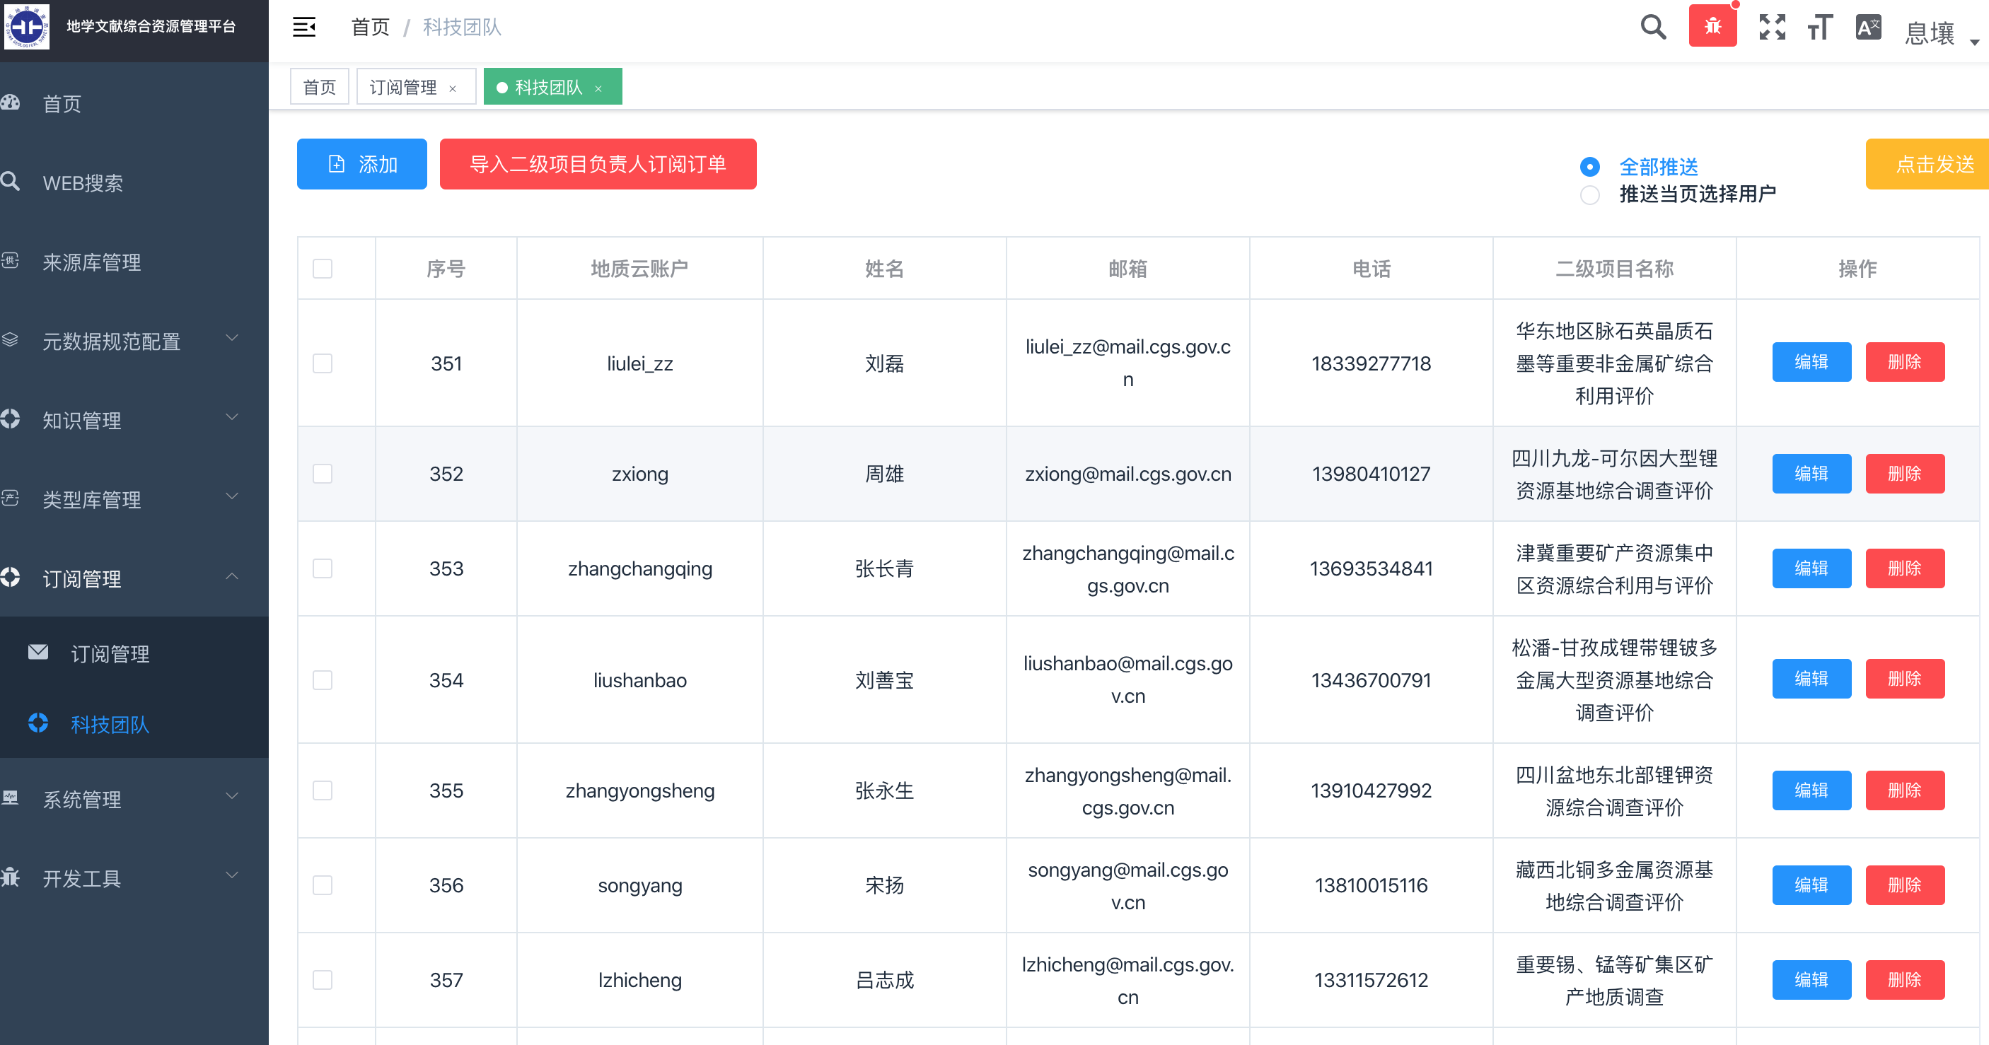Delete row 354 刘善宝 entry
1989x1045 pixels.
(1904, 678)
